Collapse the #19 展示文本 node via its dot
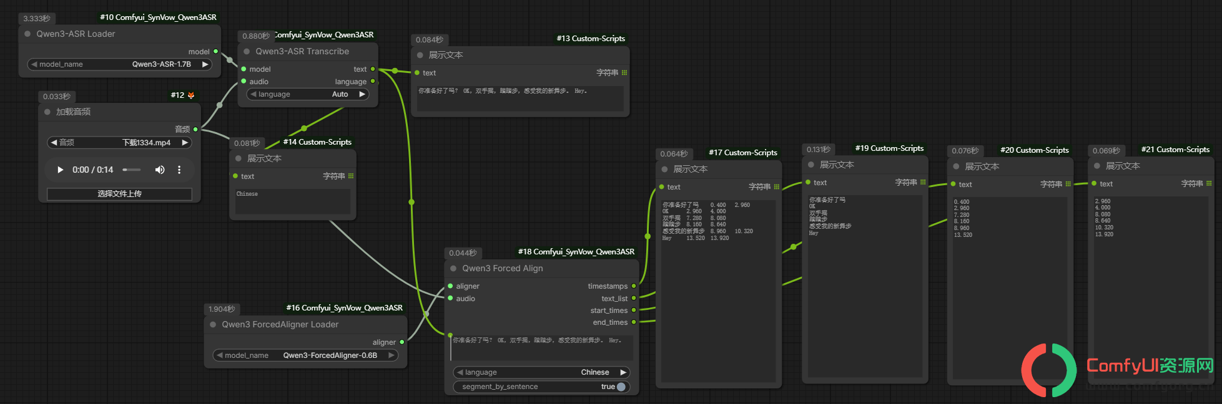Screen dimensions: 1222x404 coord(811,165)
